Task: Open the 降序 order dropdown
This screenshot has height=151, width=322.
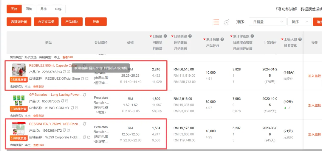Action: pyautogui.click(x=299, y=22)
